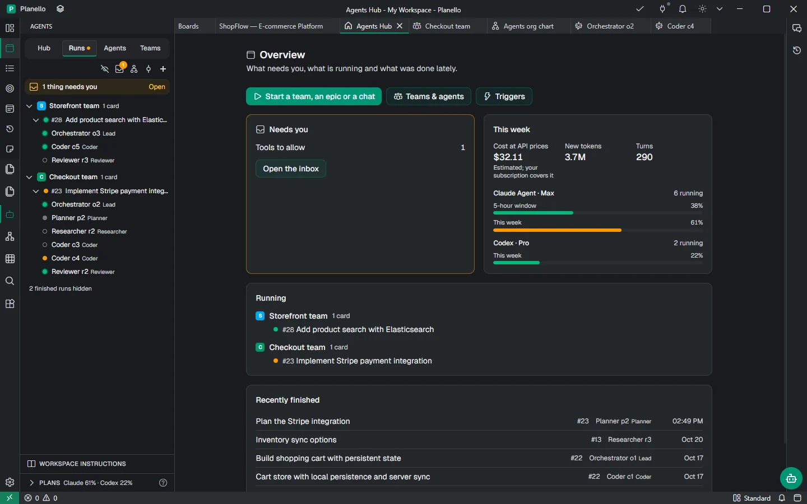Image resolution: width=807 pixels, height=504 pixels.
Task: Close the Agents Hub tab
Action: [x=400, y=26]
